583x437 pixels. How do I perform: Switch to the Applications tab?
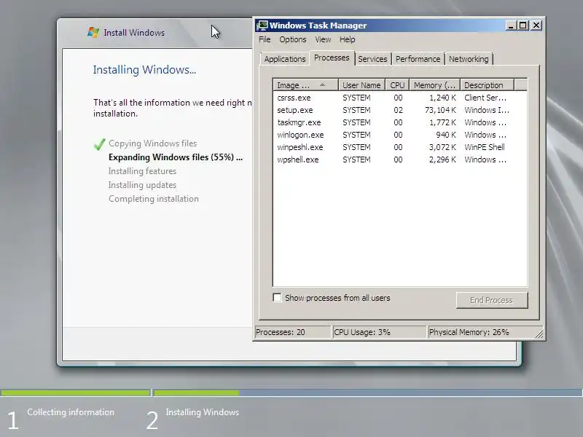285,59
